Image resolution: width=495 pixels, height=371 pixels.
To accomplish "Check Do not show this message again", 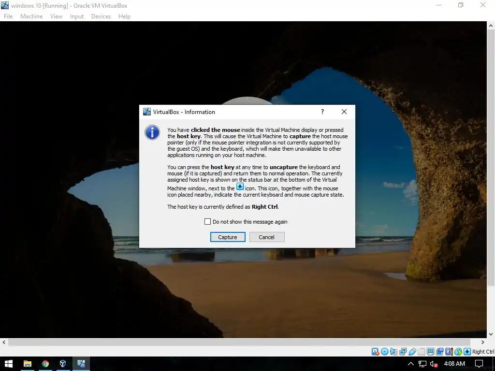I will click(x=207, y=222).
